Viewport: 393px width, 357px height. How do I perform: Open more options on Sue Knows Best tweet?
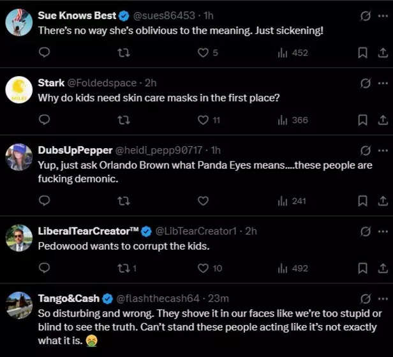[382, 15]
